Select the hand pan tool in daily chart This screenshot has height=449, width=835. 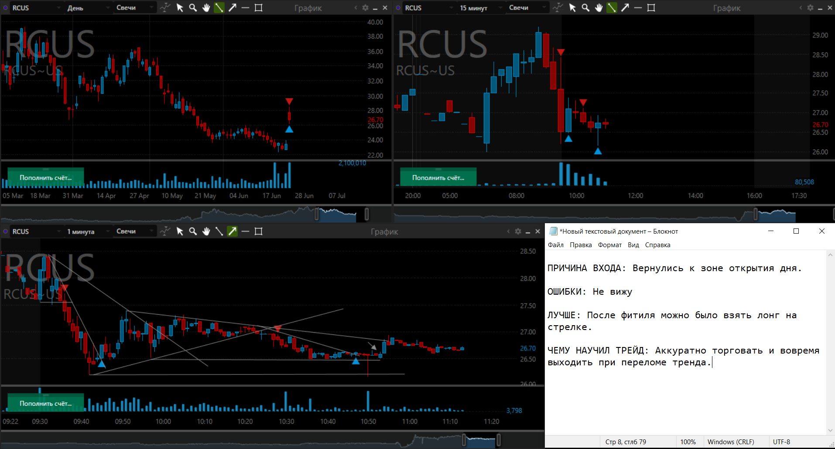coord(206,7)
